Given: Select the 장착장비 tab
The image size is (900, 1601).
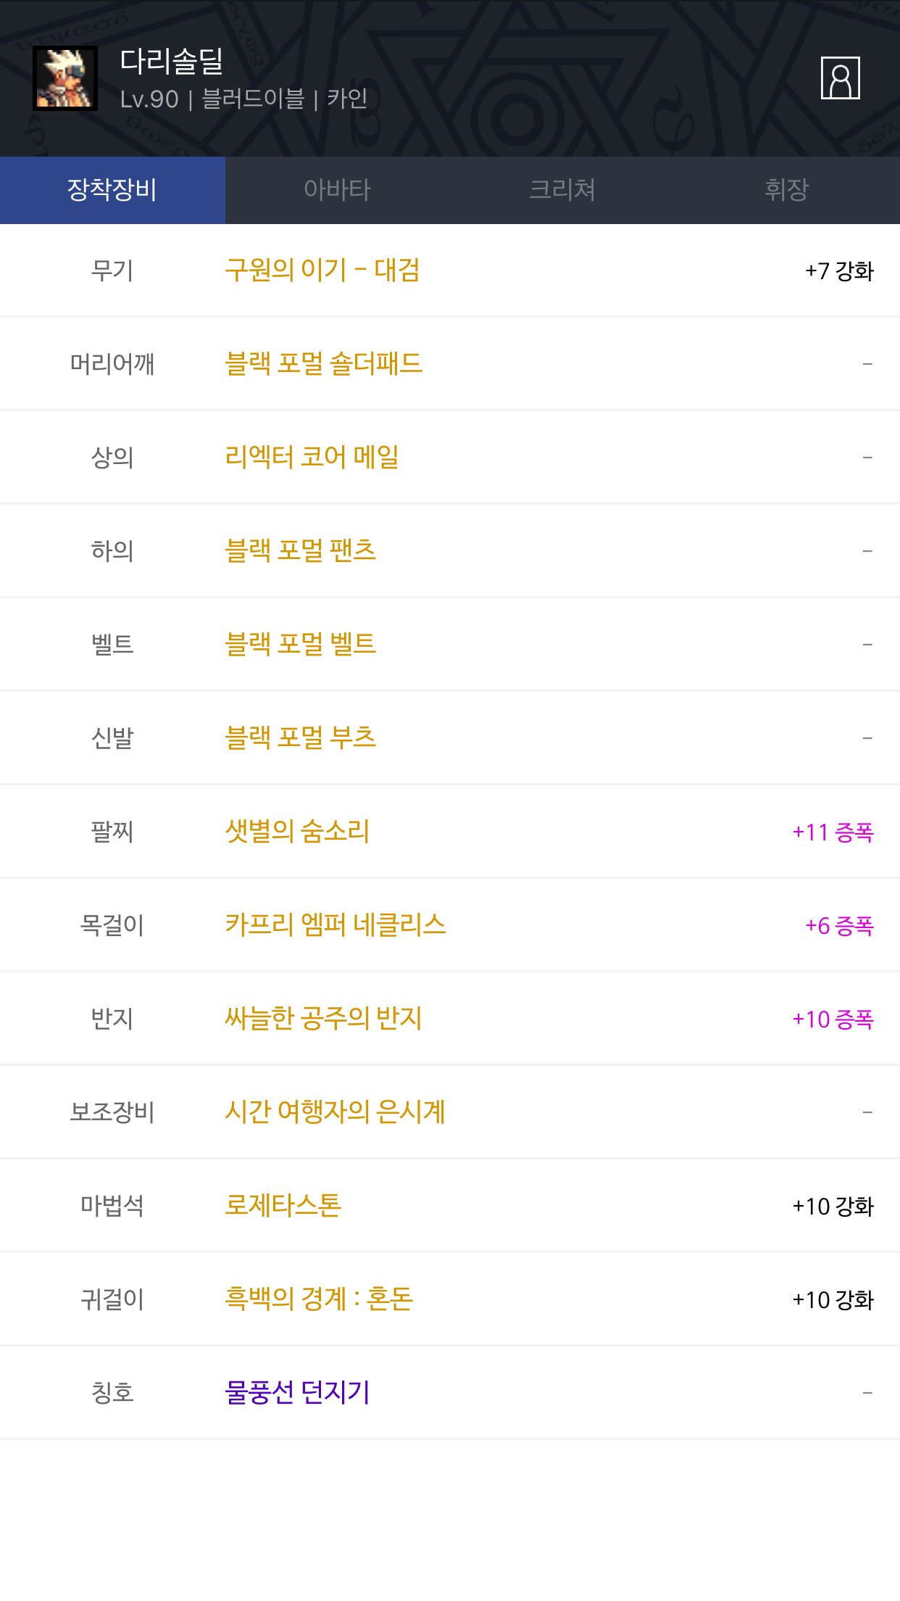Looking at the screenshot, I should 112,190.
